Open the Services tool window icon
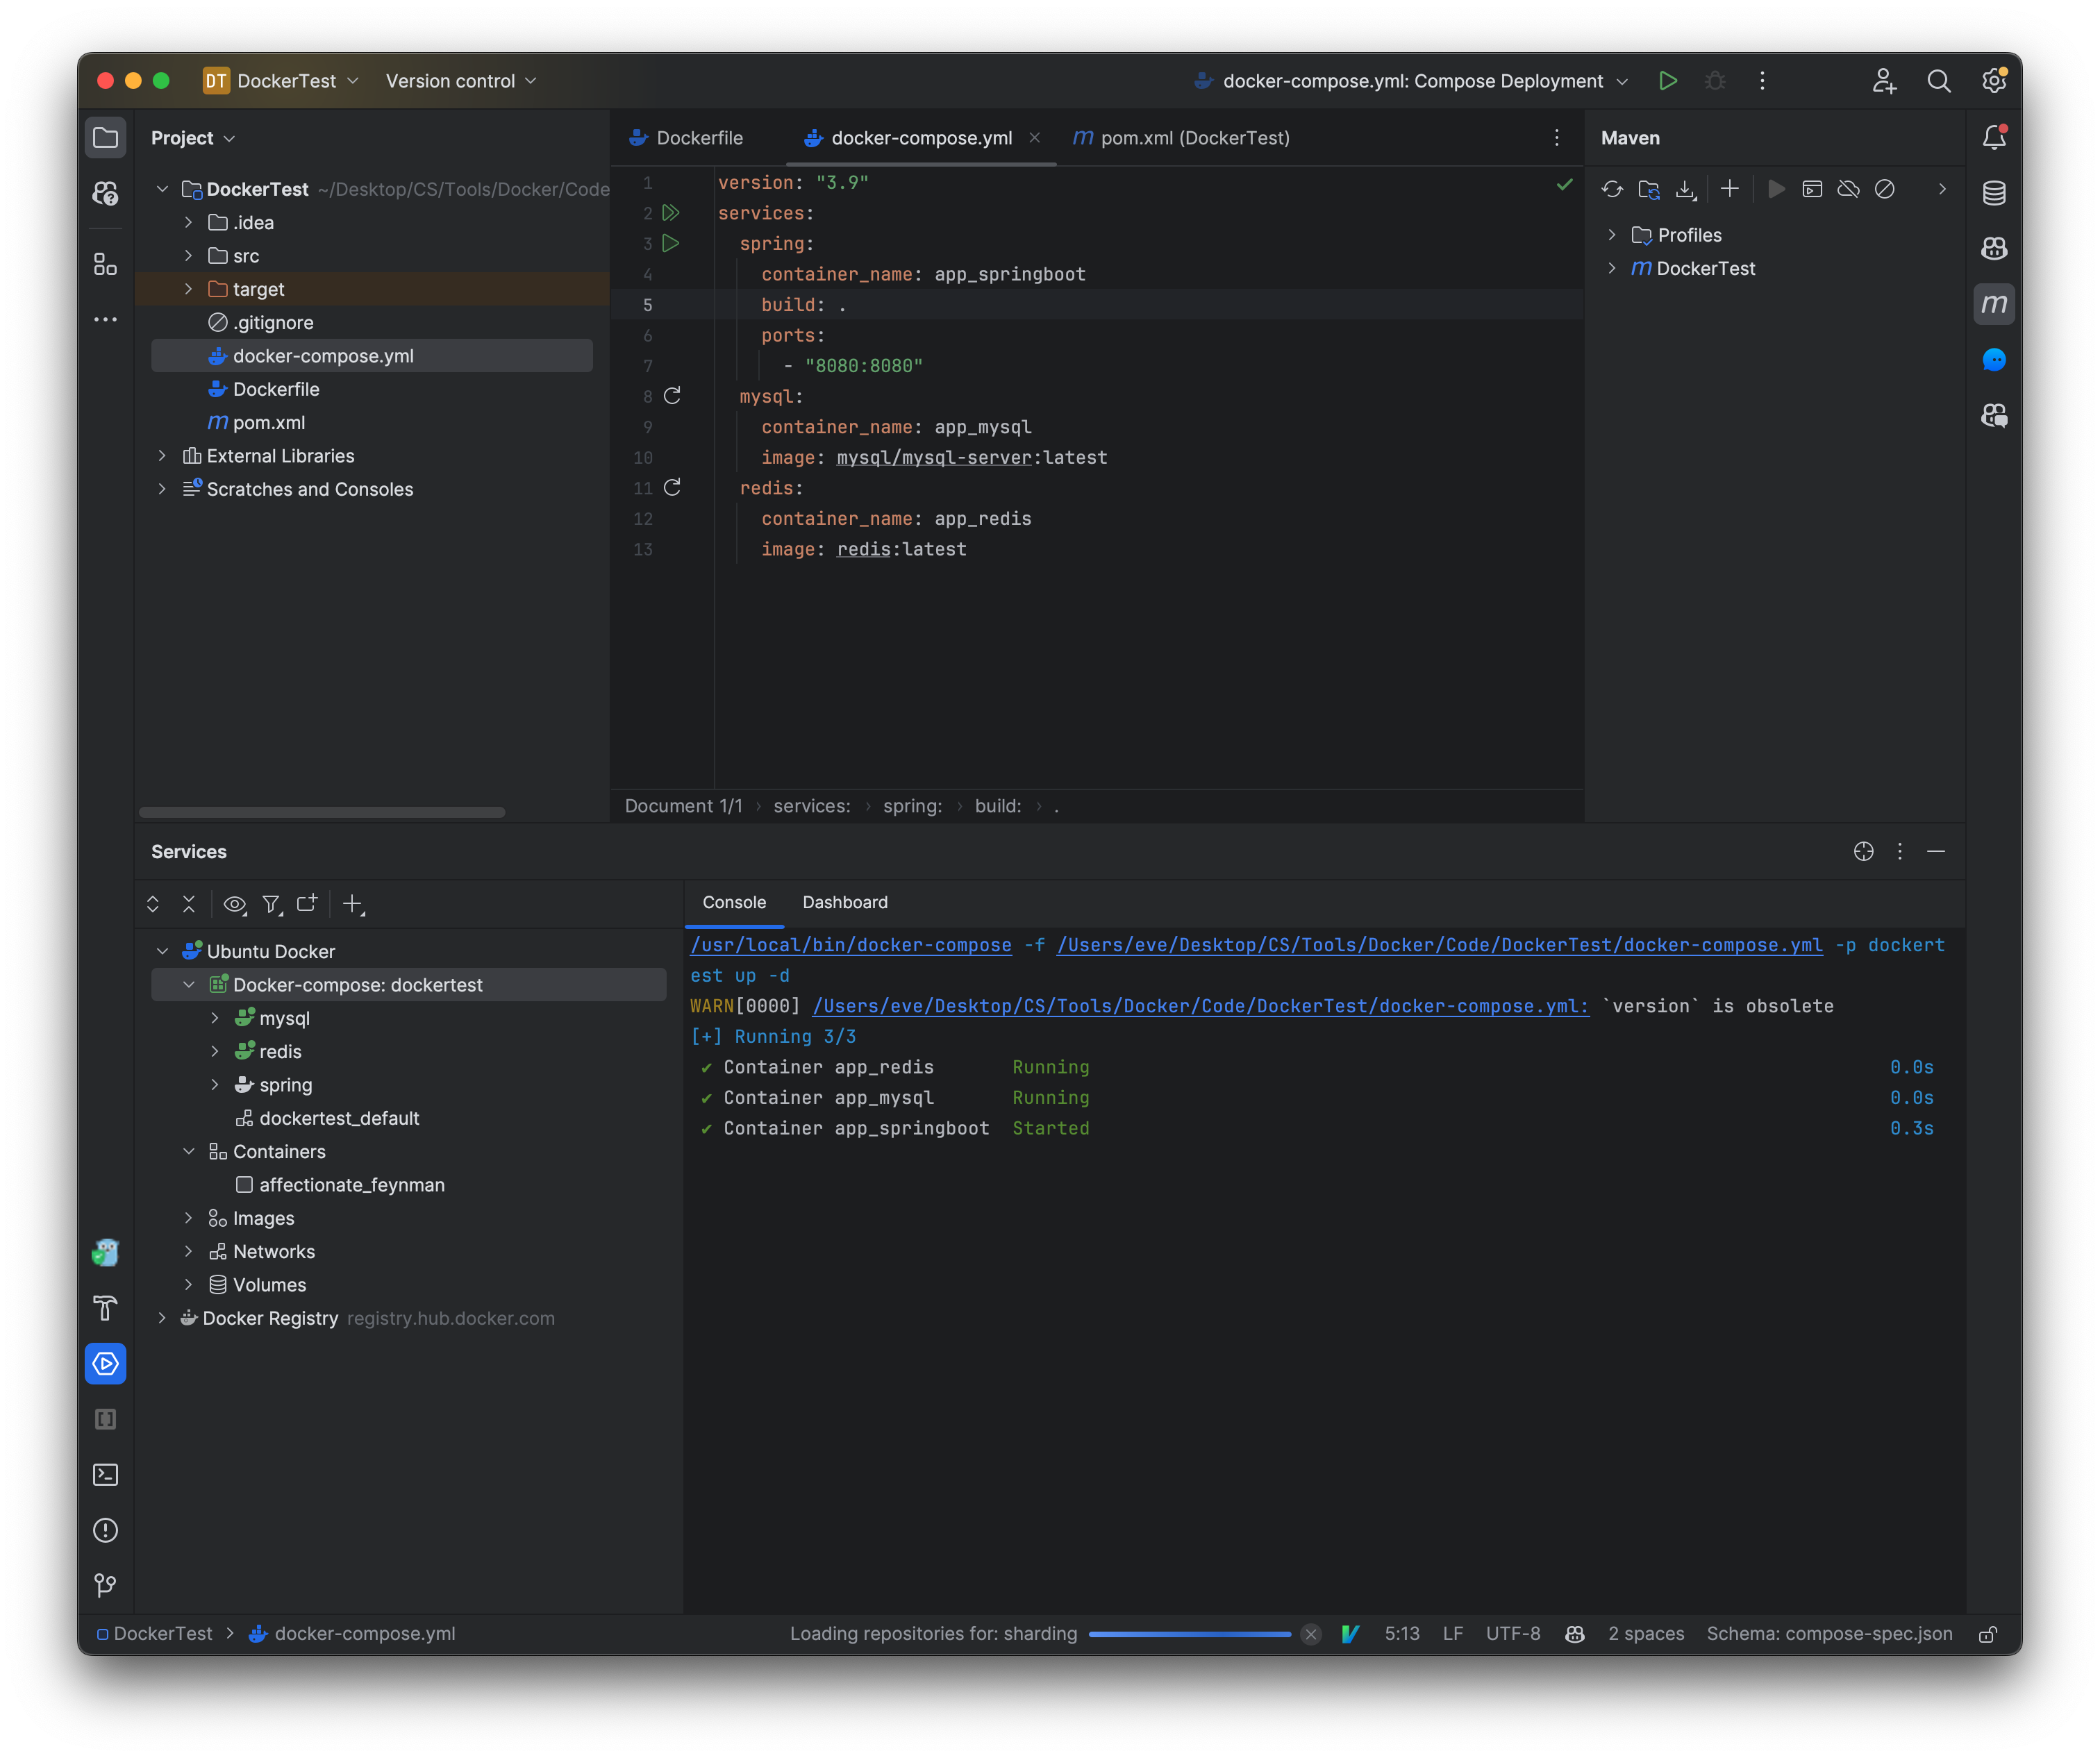 (105, 1364)
